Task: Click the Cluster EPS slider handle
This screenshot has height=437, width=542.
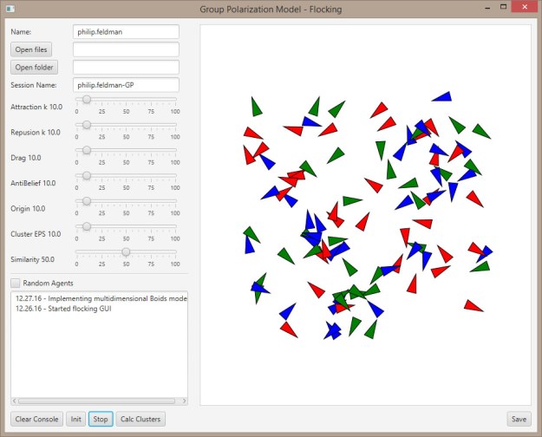Action: [x=87, y=226]
